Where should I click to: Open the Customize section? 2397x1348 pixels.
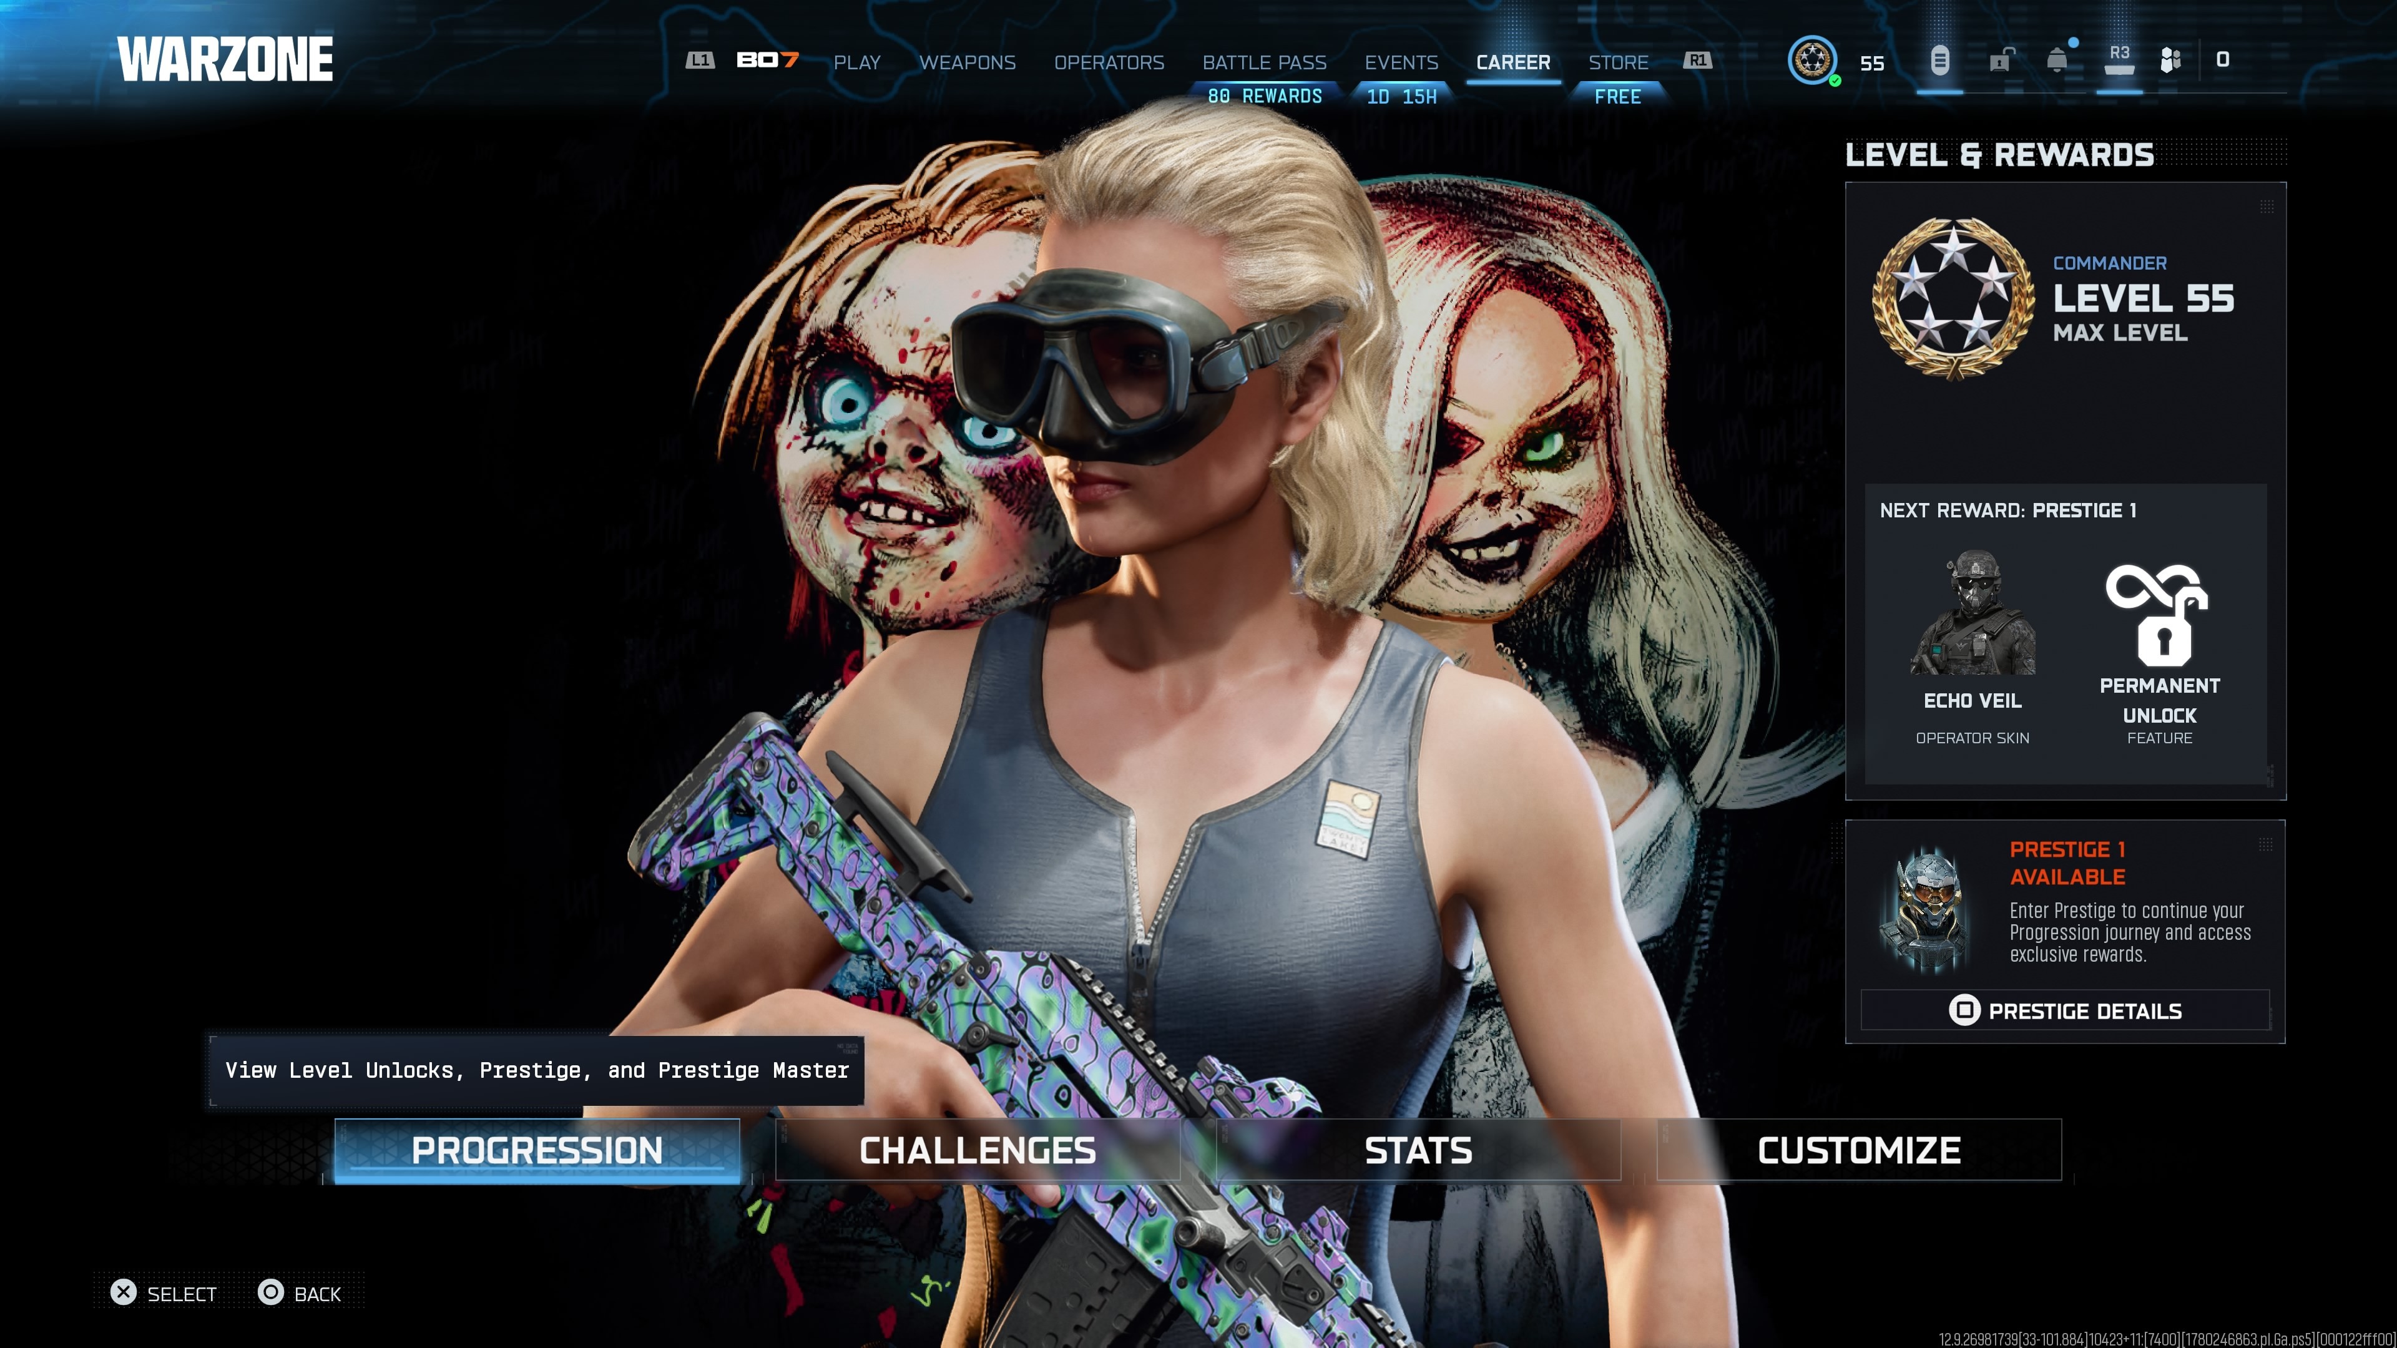point(1859,1151)
